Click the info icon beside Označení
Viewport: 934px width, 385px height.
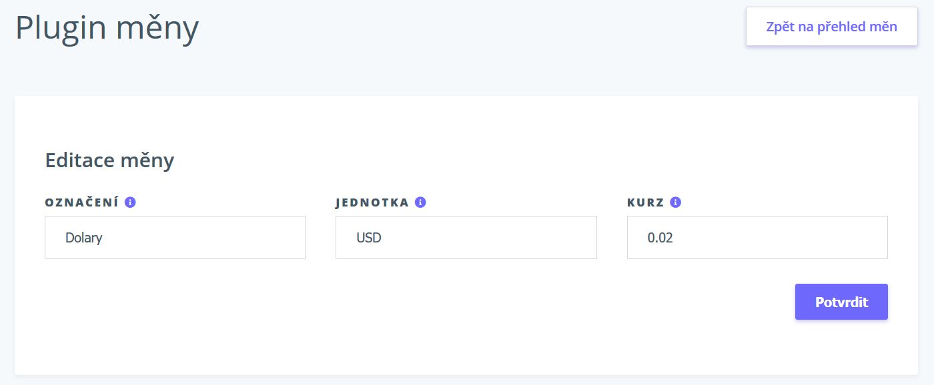coord(130,202)
